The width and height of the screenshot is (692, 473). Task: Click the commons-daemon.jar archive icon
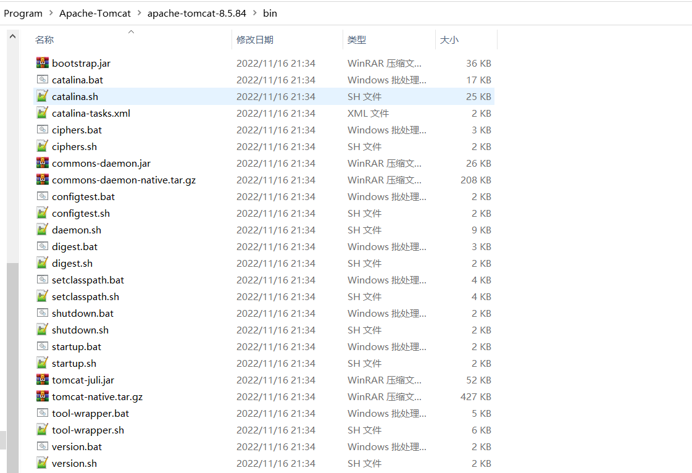[43, 163]
